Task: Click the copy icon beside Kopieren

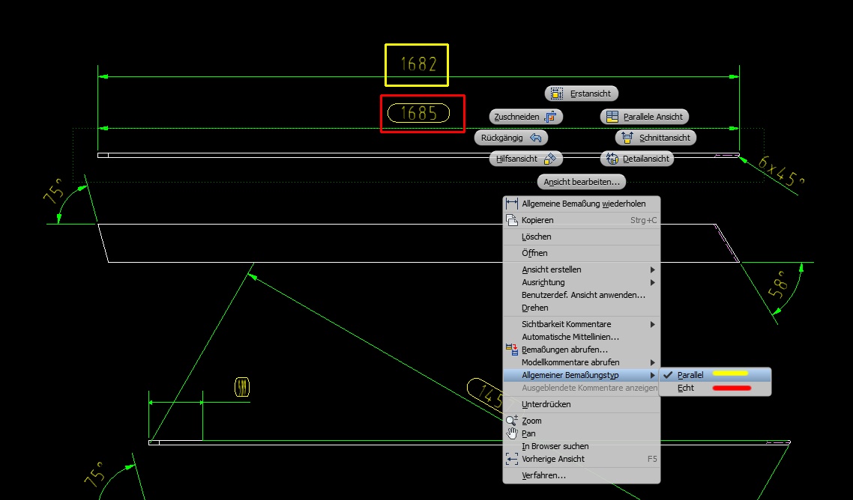Action: coord(512,220)
